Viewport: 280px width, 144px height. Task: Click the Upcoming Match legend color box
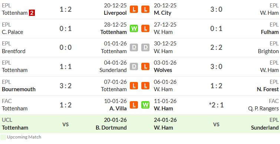[x=3, y=137]
